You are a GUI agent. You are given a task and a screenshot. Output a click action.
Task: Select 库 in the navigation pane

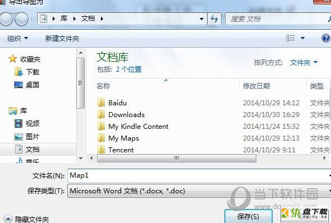click(24, 110)
